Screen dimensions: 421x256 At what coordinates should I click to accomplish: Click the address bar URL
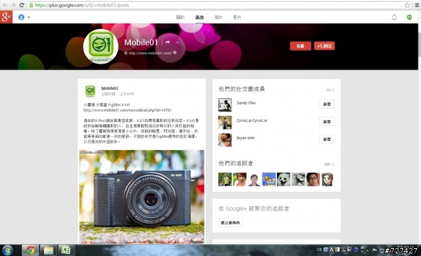click(82, 5)
